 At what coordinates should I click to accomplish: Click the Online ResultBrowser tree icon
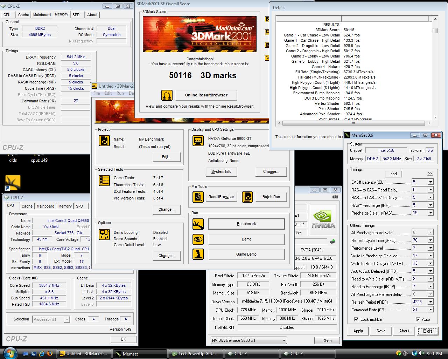click(x=167, y=95)
